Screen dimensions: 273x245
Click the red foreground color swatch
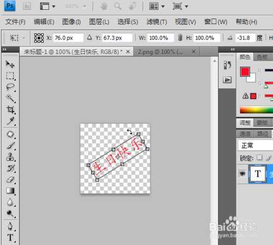[x=245, y=72]
